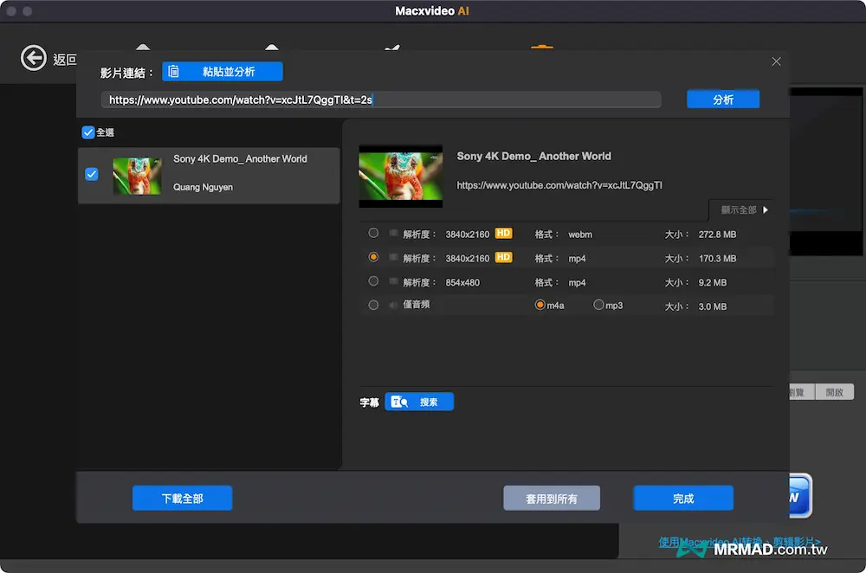Screen dimensions: 866x573
Task: Click the video icon beside 854x480 resolution
Action: 394,282
